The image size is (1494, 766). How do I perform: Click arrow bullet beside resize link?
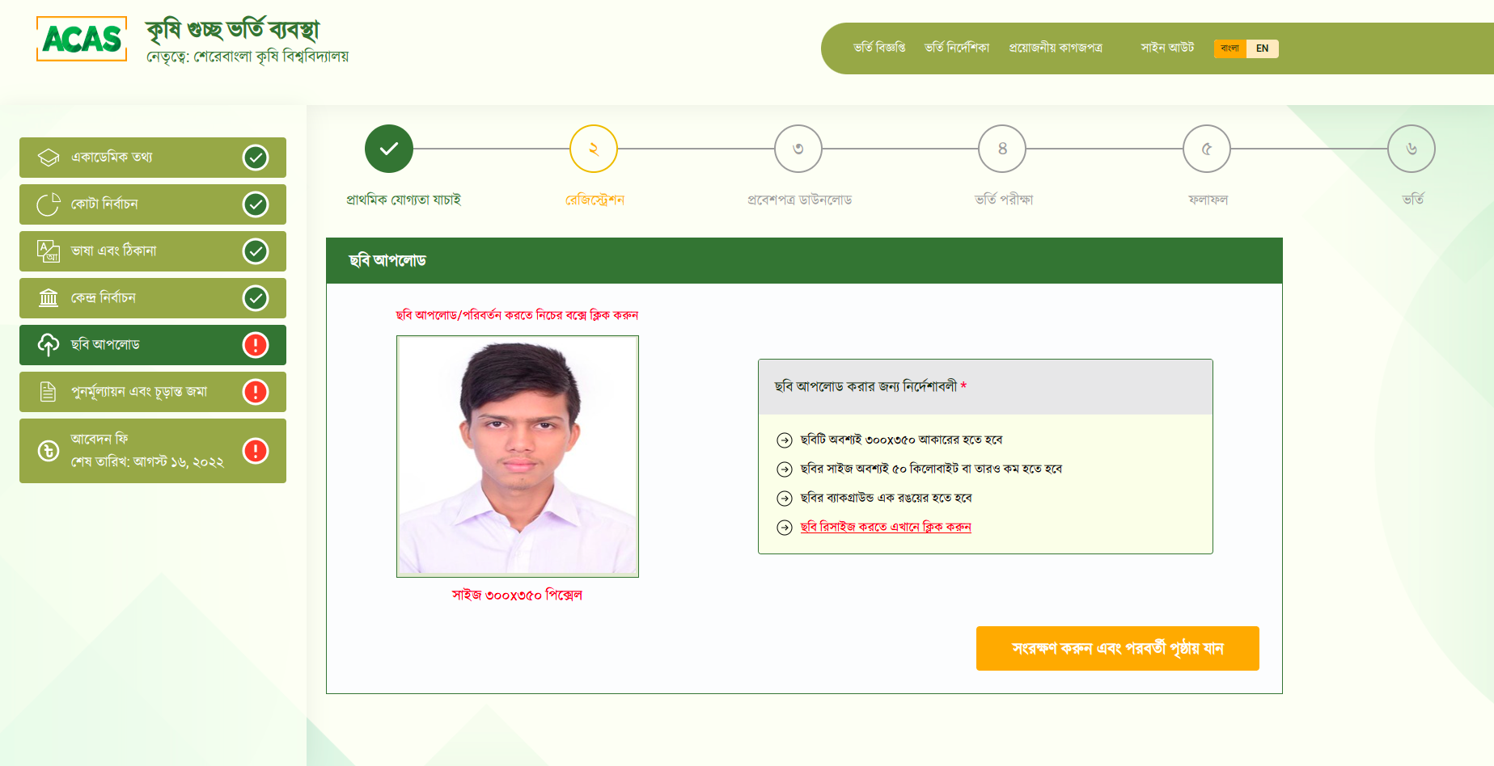(x=785, y=528)
